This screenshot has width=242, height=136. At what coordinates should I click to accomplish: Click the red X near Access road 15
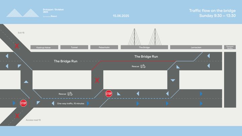[17, 116]
